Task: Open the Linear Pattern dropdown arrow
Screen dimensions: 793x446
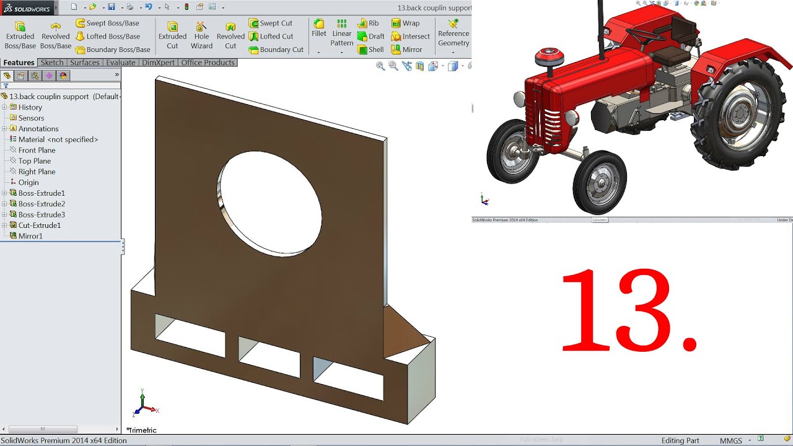Action: tap(341, 52)
